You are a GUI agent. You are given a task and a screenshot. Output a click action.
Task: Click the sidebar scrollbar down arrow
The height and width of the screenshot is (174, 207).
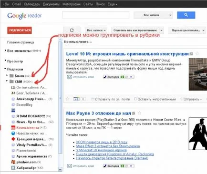(x=60, y=169)
